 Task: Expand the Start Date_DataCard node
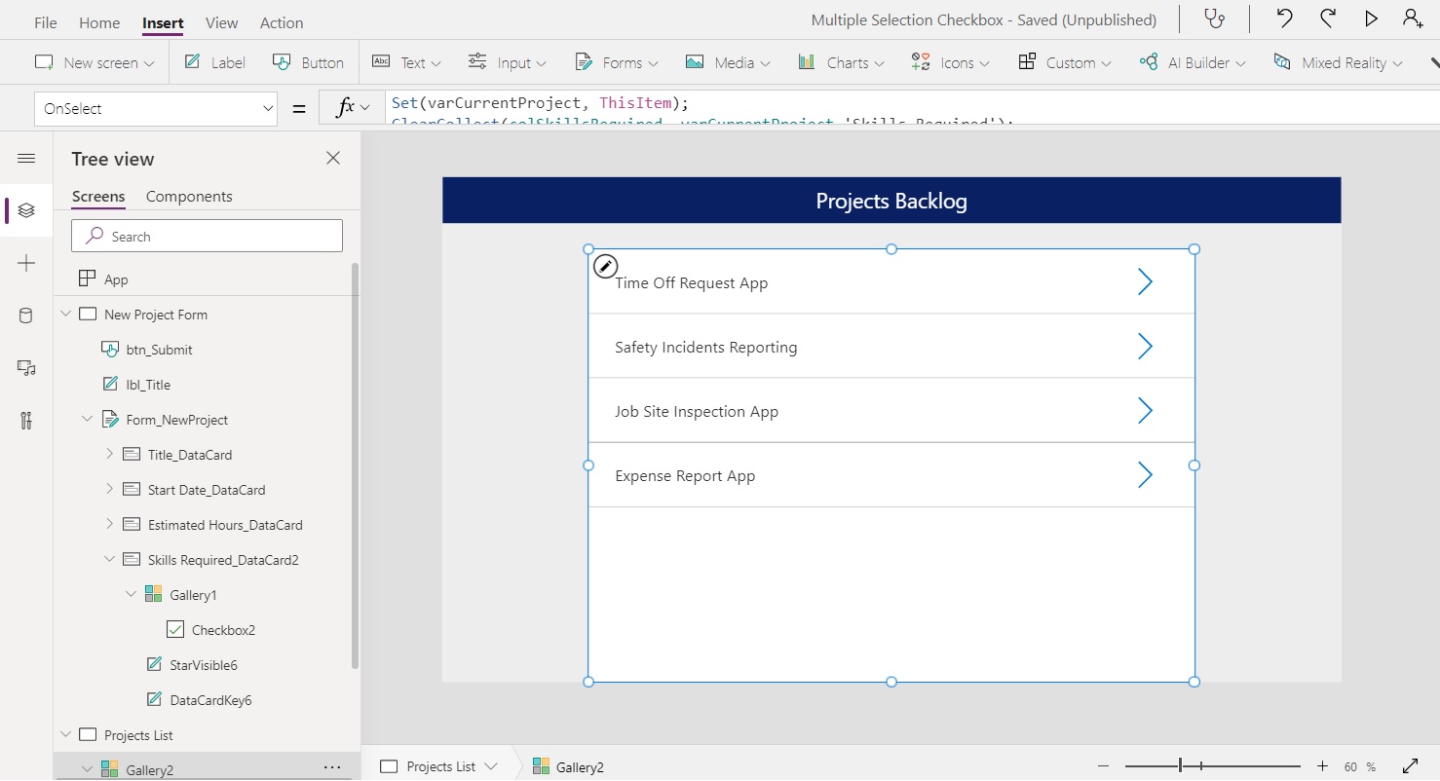(109, 489)
